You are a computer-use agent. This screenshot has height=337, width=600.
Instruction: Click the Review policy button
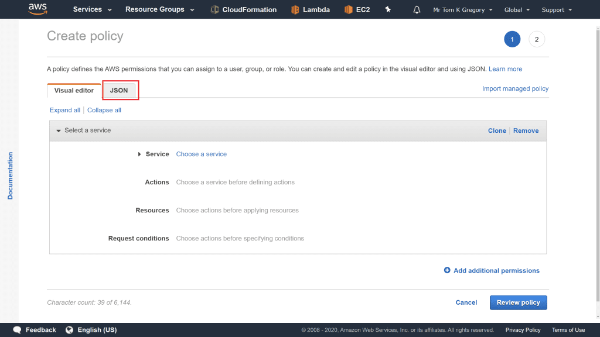point(518,302)
